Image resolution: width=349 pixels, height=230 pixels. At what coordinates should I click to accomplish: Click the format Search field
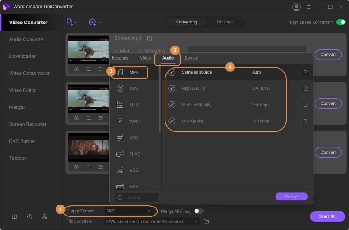point(136,198)
